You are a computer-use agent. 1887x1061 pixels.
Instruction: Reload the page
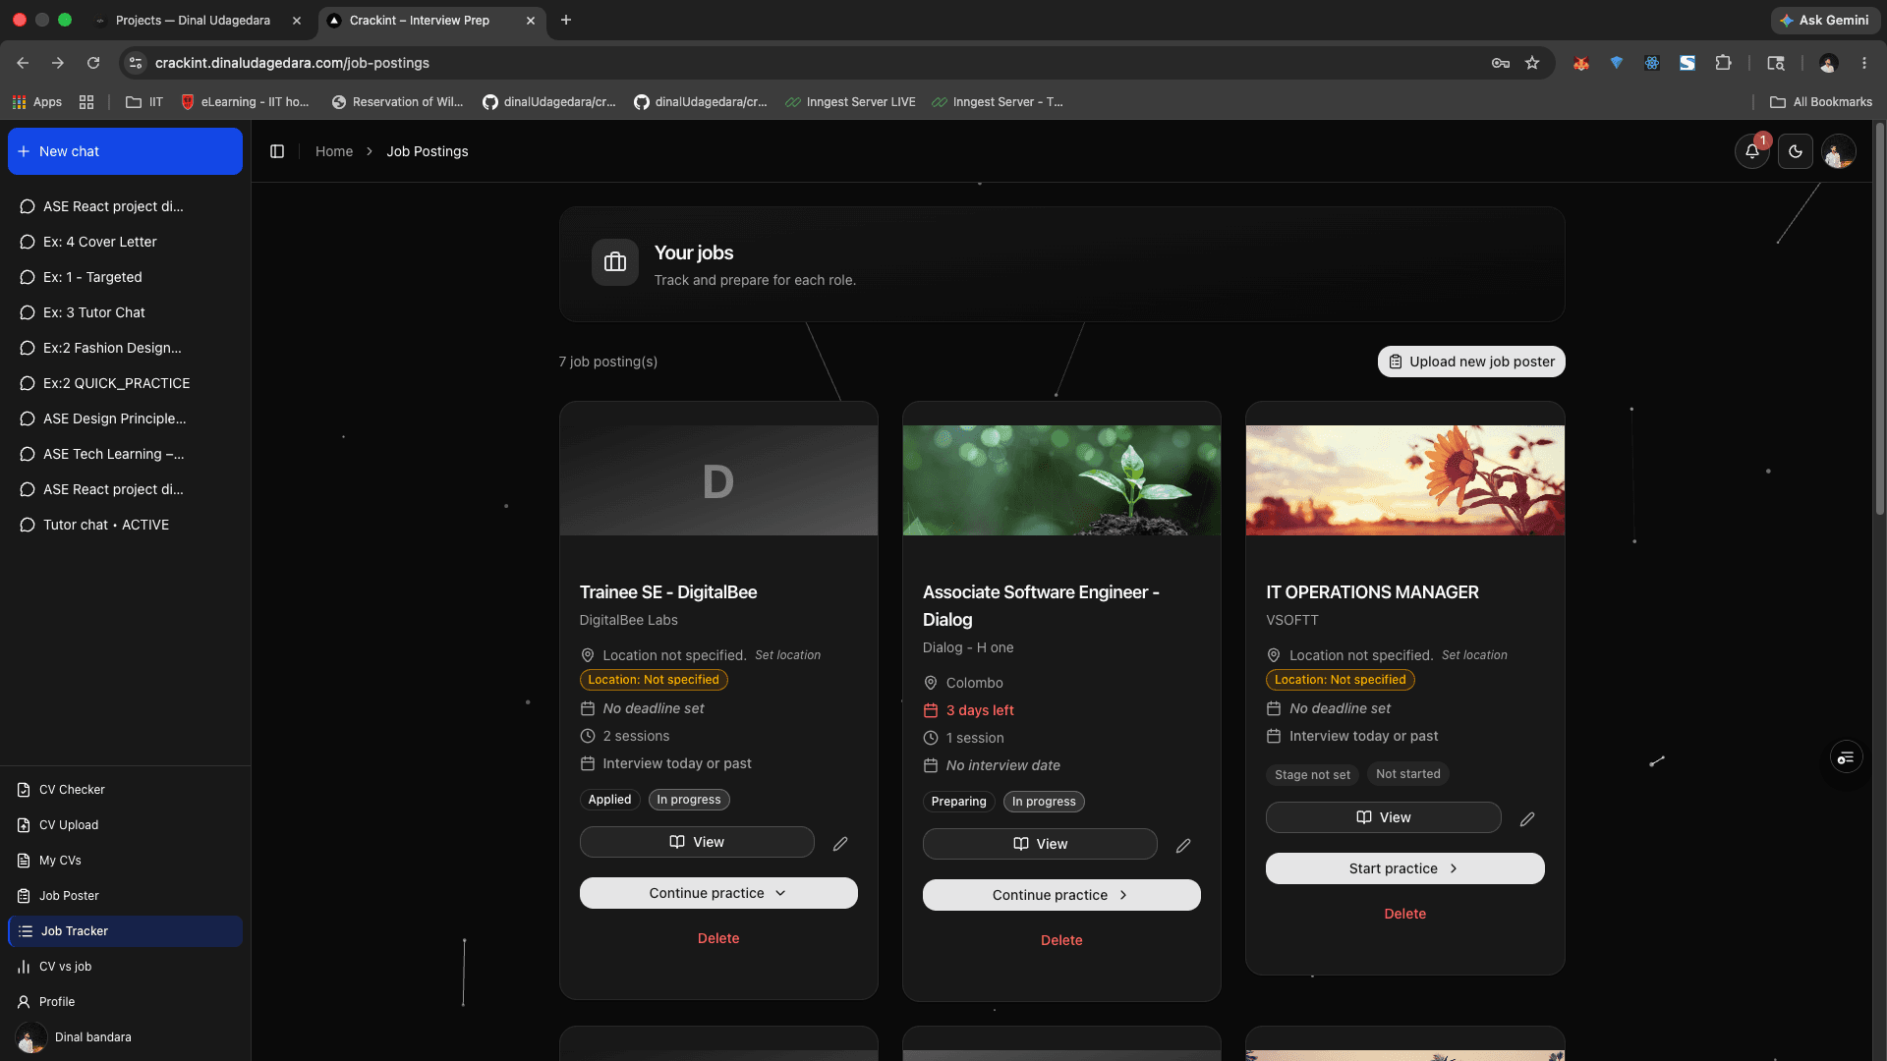coord(93,63)
